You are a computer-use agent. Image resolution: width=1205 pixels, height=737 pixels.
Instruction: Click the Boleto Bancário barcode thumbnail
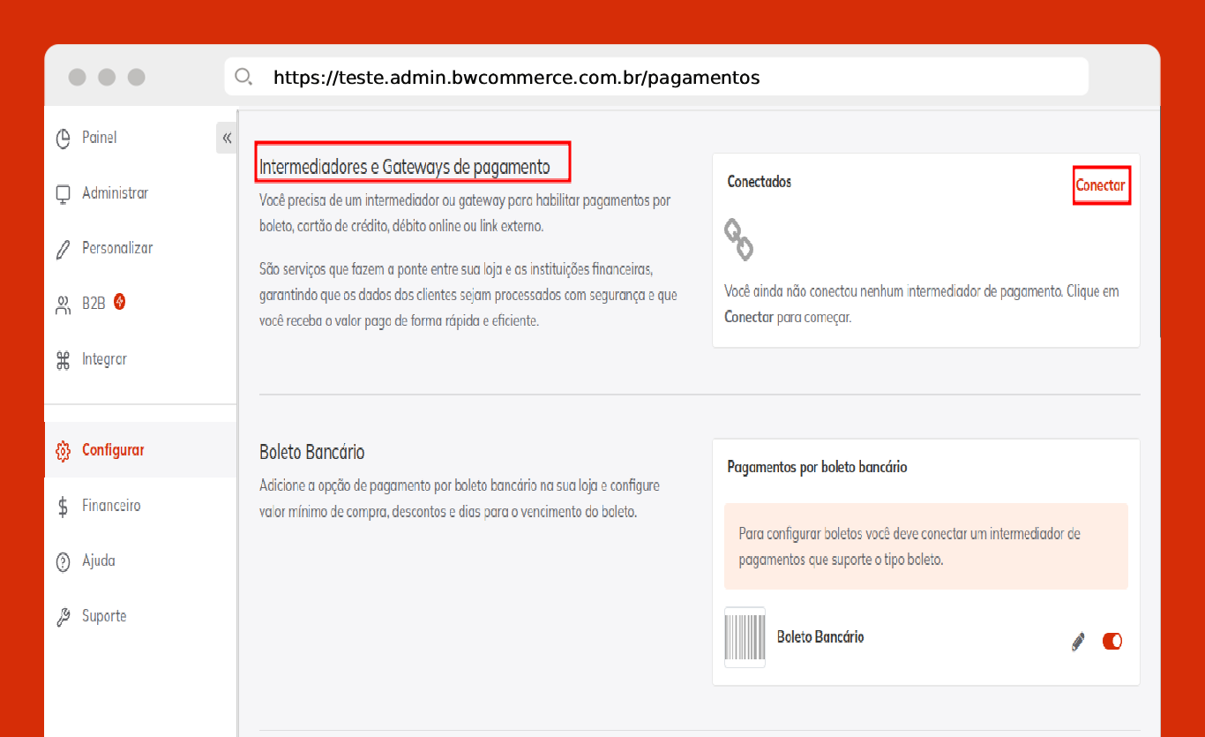coord(744,637)
